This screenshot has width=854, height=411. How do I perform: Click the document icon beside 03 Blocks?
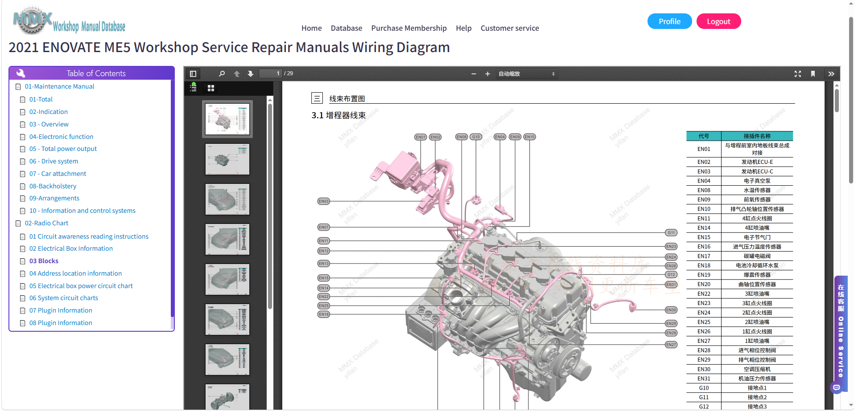click(23, 261)
